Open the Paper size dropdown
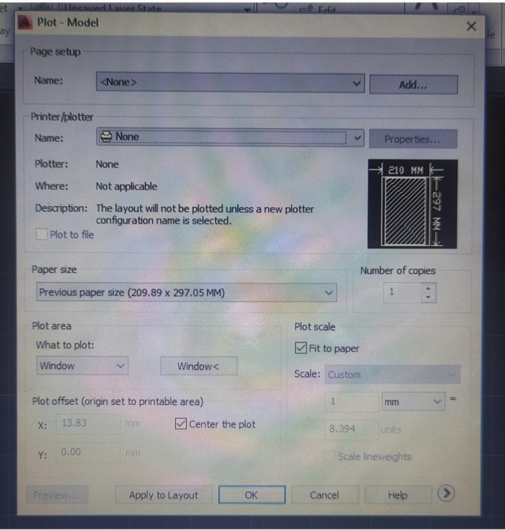This screenshot has width=505, height=530. coord(186,292)
